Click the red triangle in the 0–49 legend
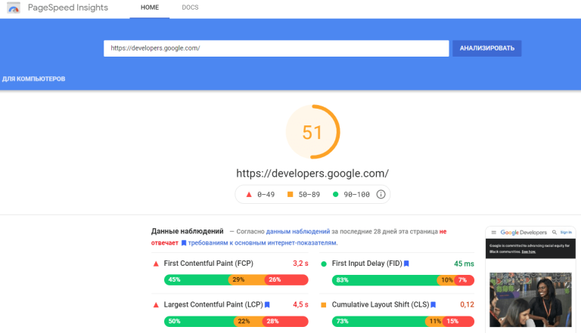This screenshot has height=333, width=581. [x=249, y=194]
